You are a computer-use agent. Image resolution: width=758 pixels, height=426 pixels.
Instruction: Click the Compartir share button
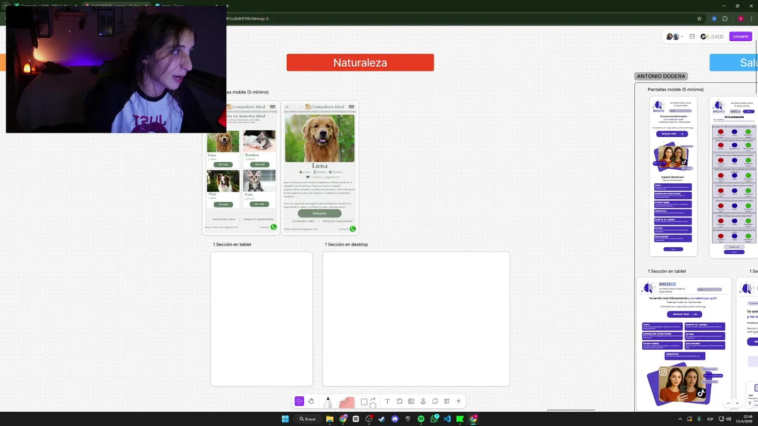tap(740, 37)
